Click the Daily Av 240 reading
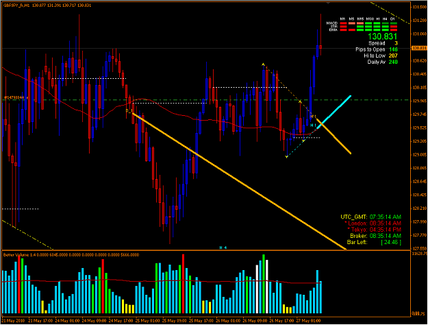The image size is (428, 325). tap(382, 62)
